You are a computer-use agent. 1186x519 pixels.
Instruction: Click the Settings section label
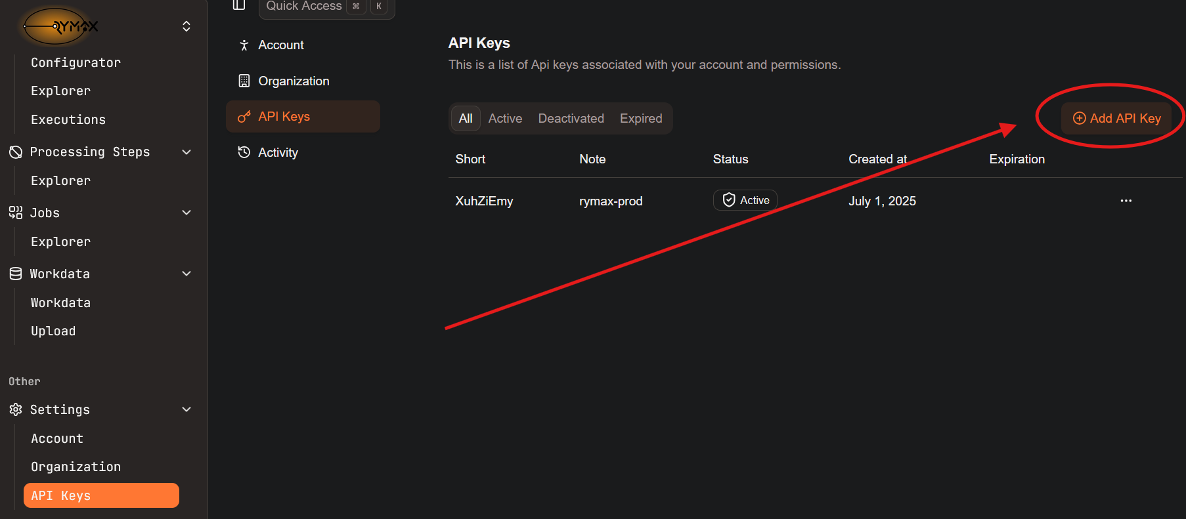click(x=60, y=409)
